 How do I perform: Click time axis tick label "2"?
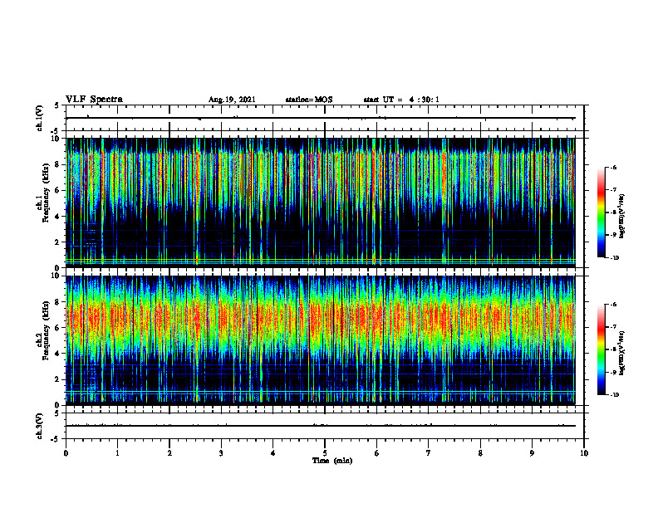pos(169,453)
